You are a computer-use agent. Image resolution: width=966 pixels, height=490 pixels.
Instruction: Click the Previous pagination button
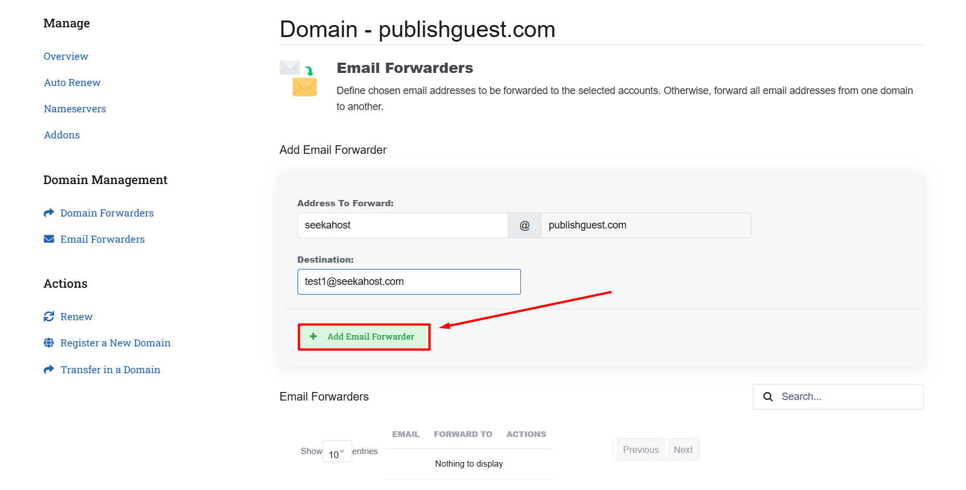point(641,450)
